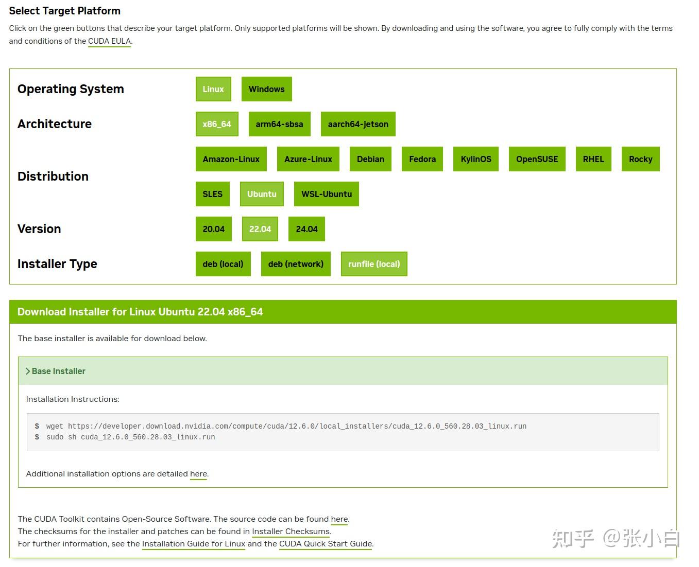Choose WSL-Ubuntu distribution
The image size is (699, 567).
click(x=327, y=194)
